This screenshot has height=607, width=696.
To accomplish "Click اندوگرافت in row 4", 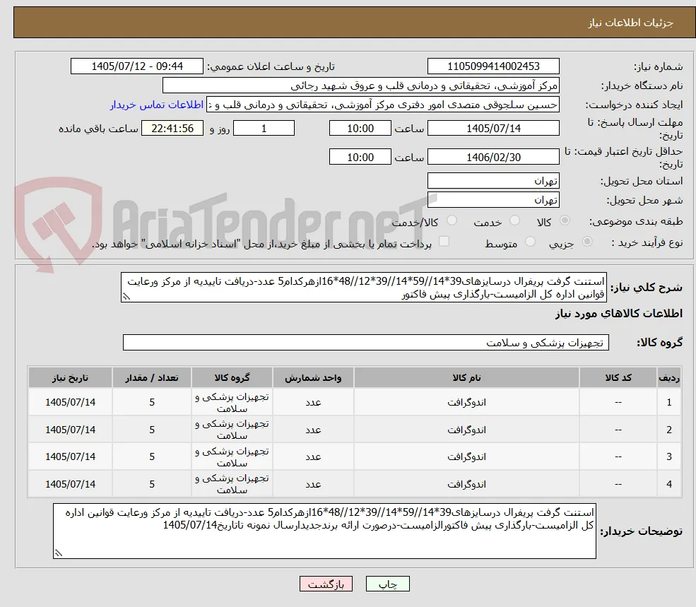I will pos(466,484).
